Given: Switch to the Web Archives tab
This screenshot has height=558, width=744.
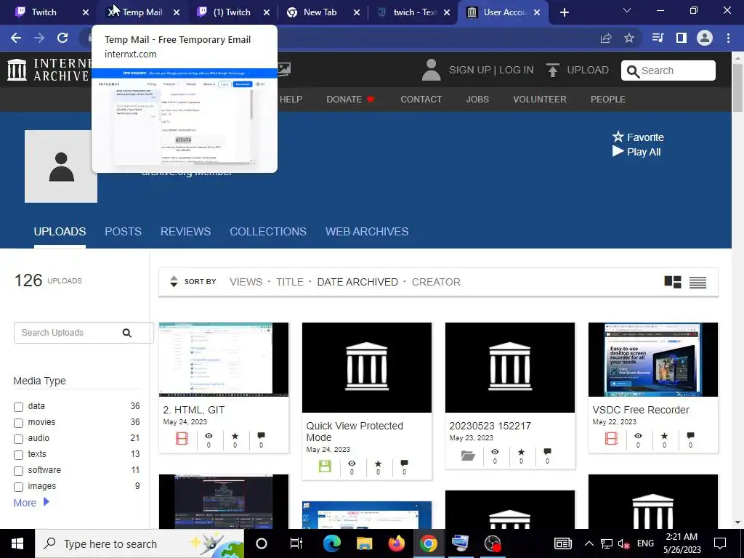Looking at the screenshot, I should click(367, 232).
